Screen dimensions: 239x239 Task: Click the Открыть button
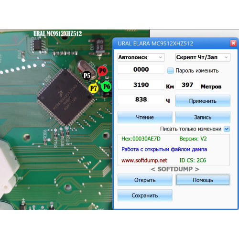[145, 180]
